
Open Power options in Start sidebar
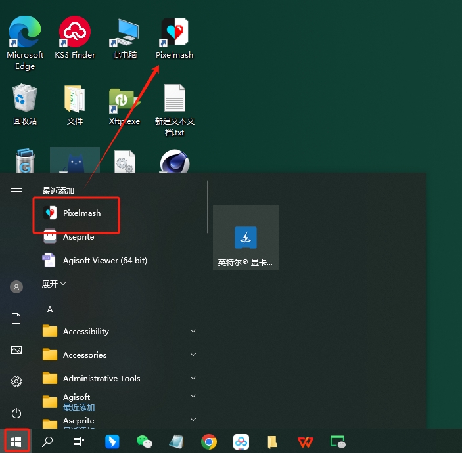click(16, 413)
